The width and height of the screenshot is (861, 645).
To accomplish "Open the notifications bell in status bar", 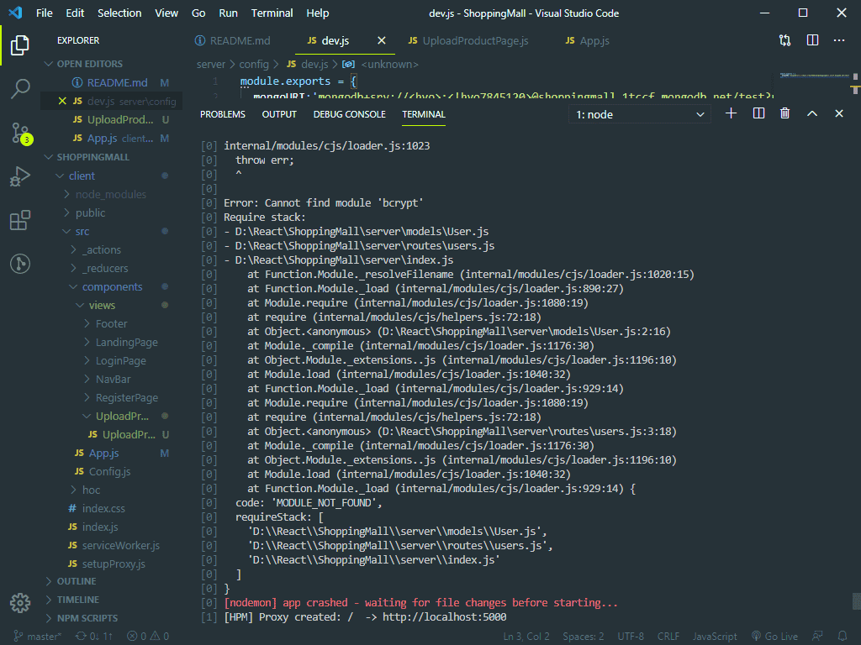I will tap(843, 637).
